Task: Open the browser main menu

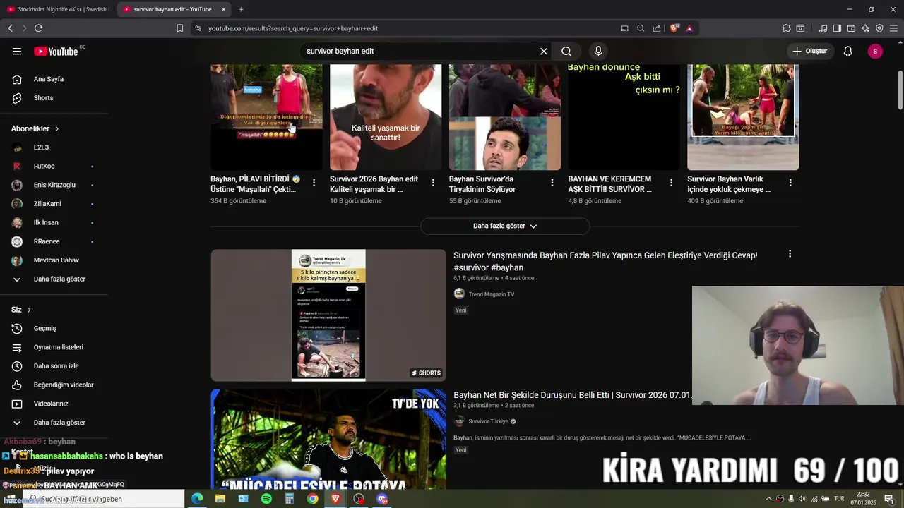Action: pos(893,28)
